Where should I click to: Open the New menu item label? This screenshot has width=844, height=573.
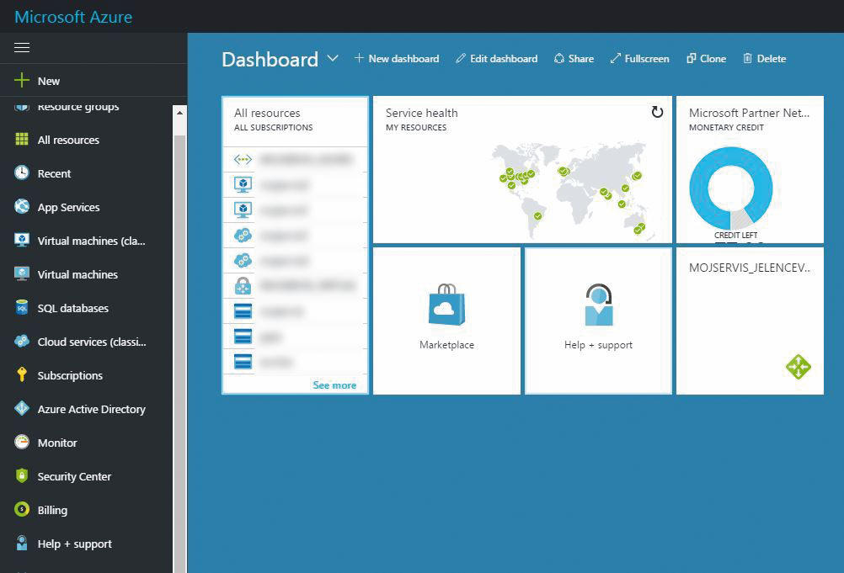pyautogui.click(x=49, y=81)
